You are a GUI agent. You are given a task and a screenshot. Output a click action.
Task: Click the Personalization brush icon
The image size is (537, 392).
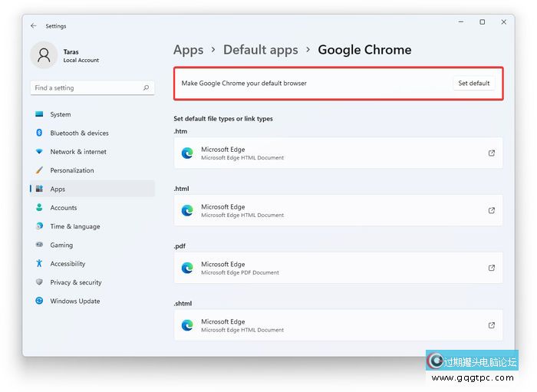pos(39,170)
